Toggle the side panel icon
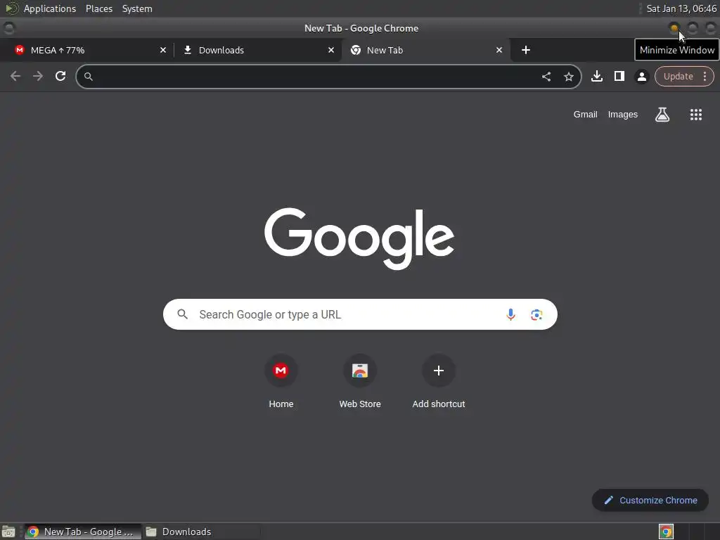Screen dimensions: 720x540 point(619,76)
